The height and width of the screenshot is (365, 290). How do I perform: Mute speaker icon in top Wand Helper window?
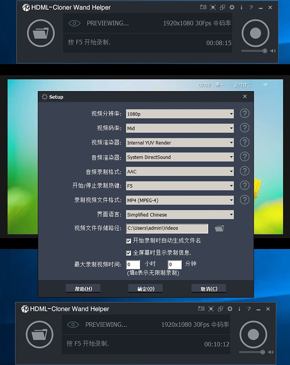pyautogui.click(x=273, y=51)
